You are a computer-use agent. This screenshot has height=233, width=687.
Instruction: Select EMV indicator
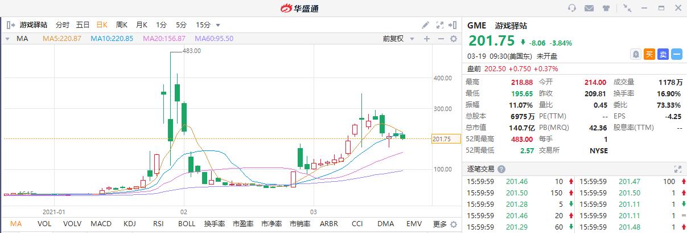(414, 224)
